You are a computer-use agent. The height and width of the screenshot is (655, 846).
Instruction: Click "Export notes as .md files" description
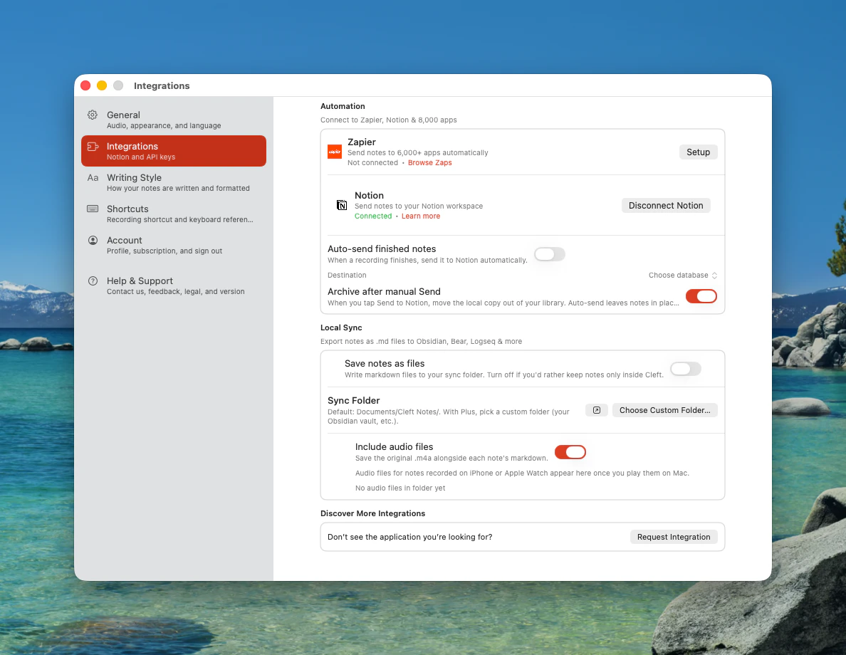pyautogui.click(x=421, y=341)
